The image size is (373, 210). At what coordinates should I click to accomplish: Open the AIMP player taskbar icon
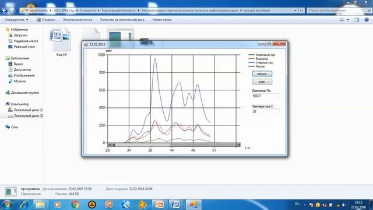coord(92,205)
